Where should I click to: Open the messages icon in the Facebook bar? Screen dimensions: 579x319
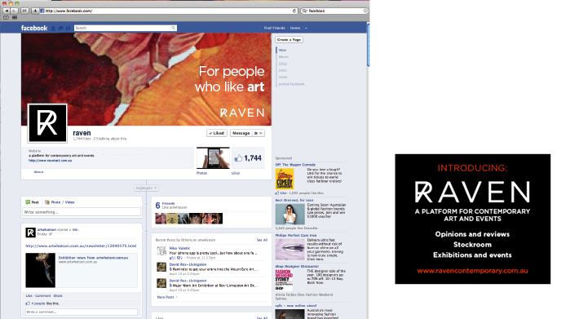pos(60,28)
